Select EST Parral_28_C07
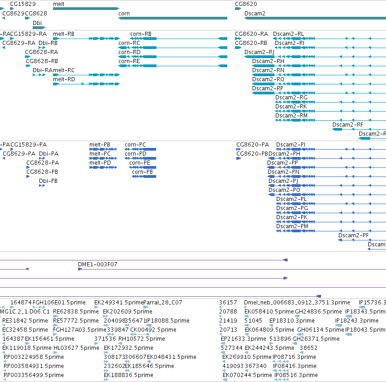This screenshot has height=382, width=386. (163, 303)
